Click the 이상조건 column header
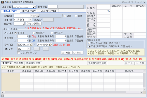This screenshot has width=147, height=98. 73,71
